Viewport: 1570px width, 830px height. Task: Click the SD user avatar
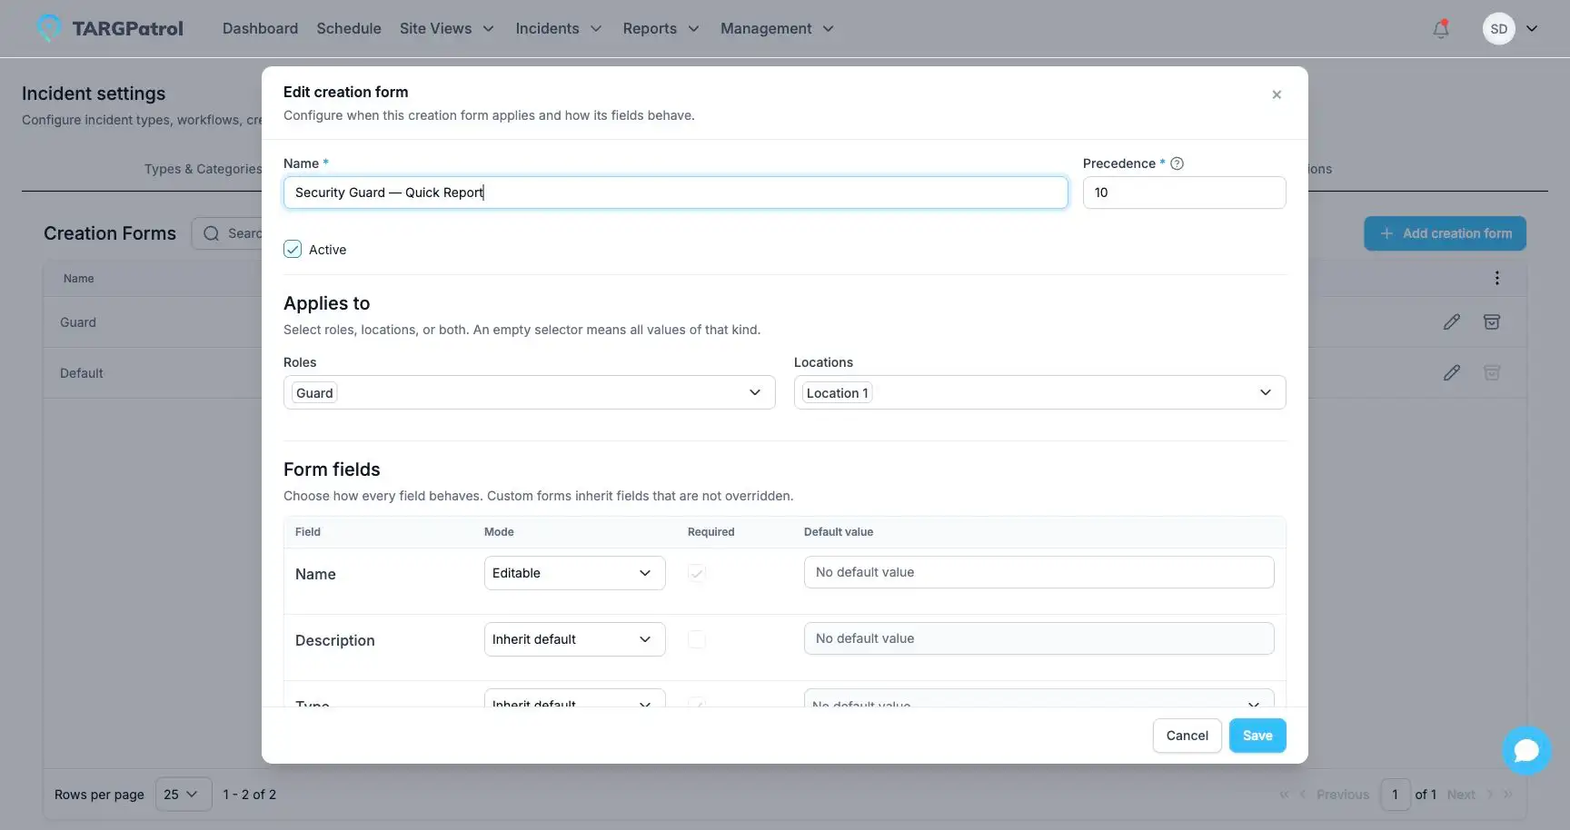coord(1498,29)
